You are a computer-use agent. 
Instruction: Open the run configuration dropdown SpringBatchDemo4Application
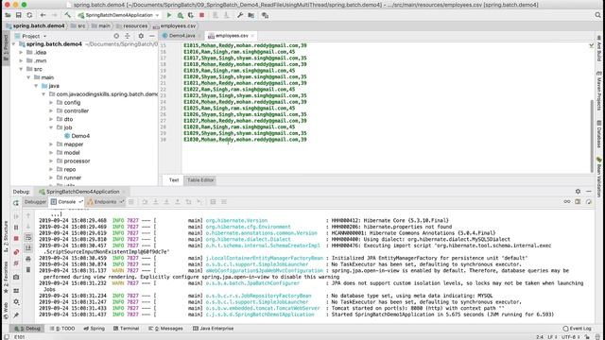pyautogui.click(x=119, y=15)
